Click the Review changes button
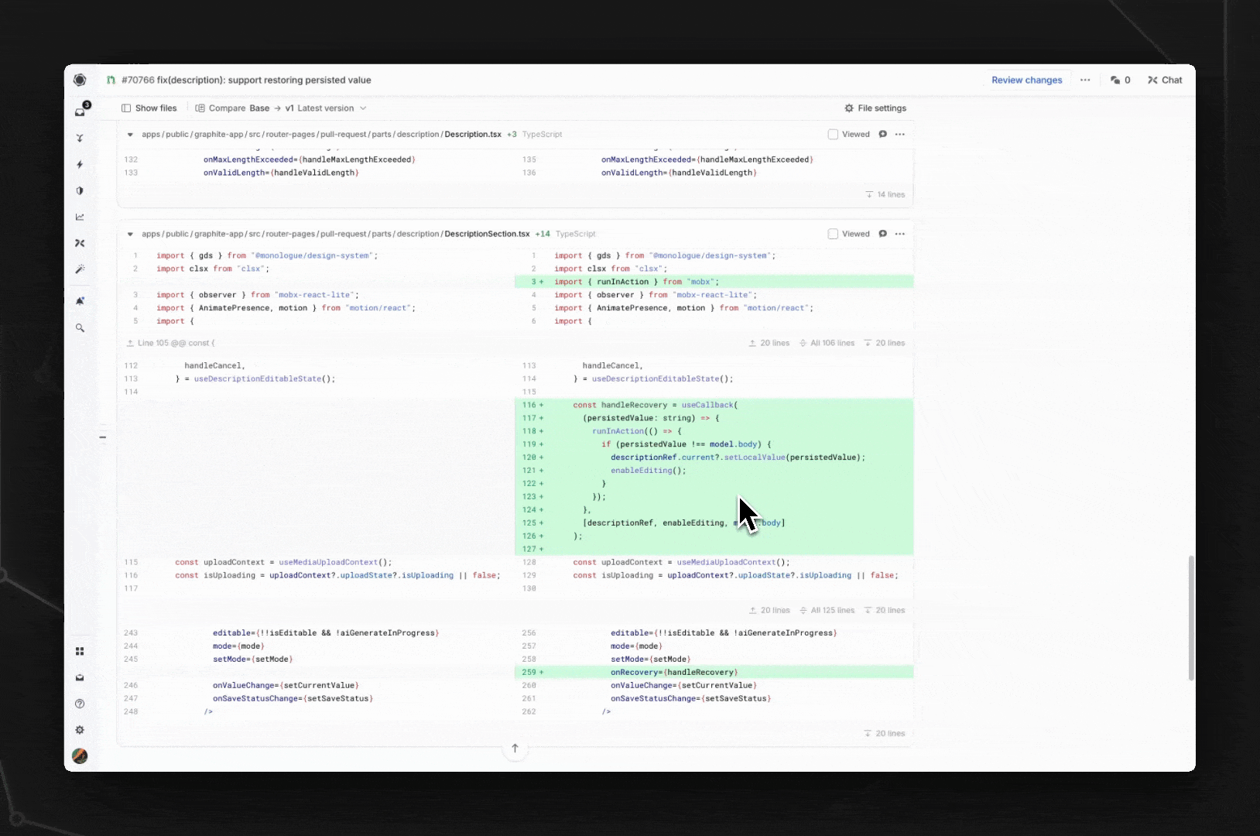This screenshot has height=836, width=1260. pos(1026,80)
